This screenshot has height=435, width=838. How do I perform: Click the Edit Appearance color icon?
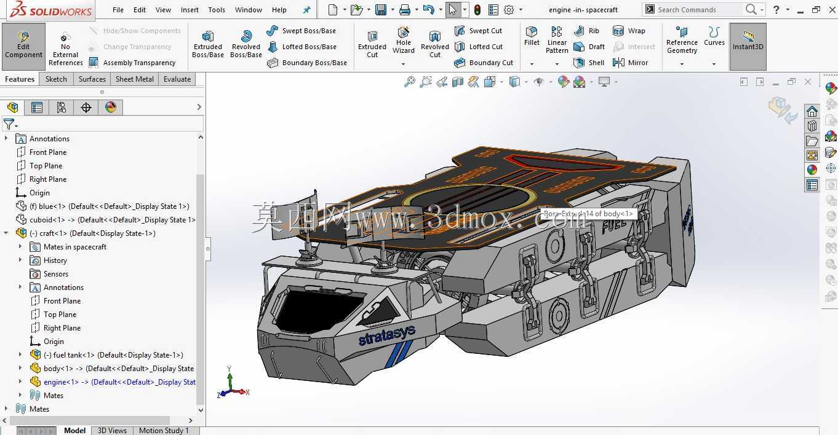(564, 82)
